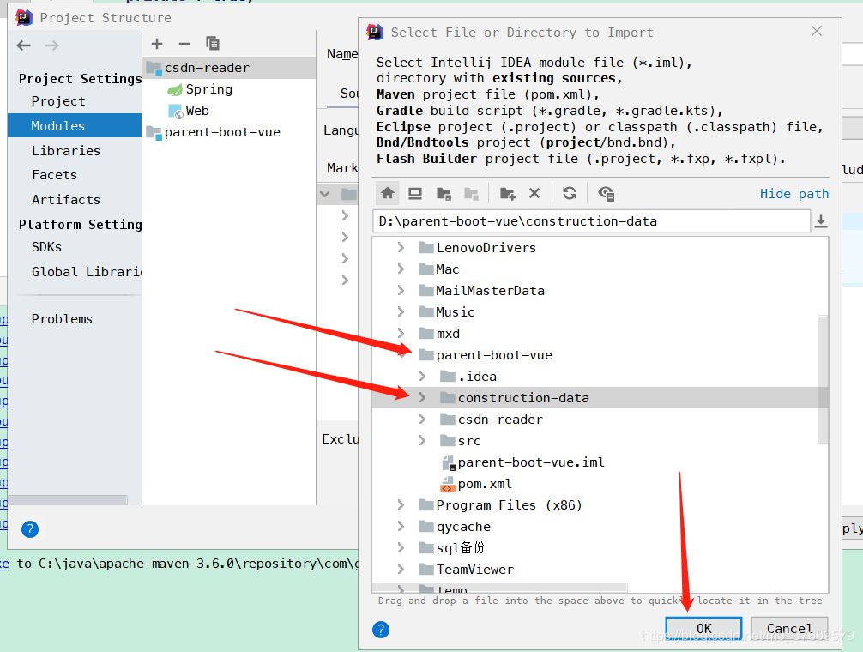
Task: Click the help icon in Project Structure
Action: 30,529
